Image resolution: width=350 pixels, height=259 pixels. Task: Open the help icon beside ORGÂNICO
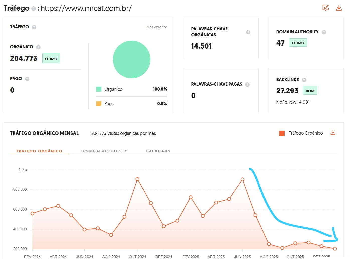click(38, 47)
